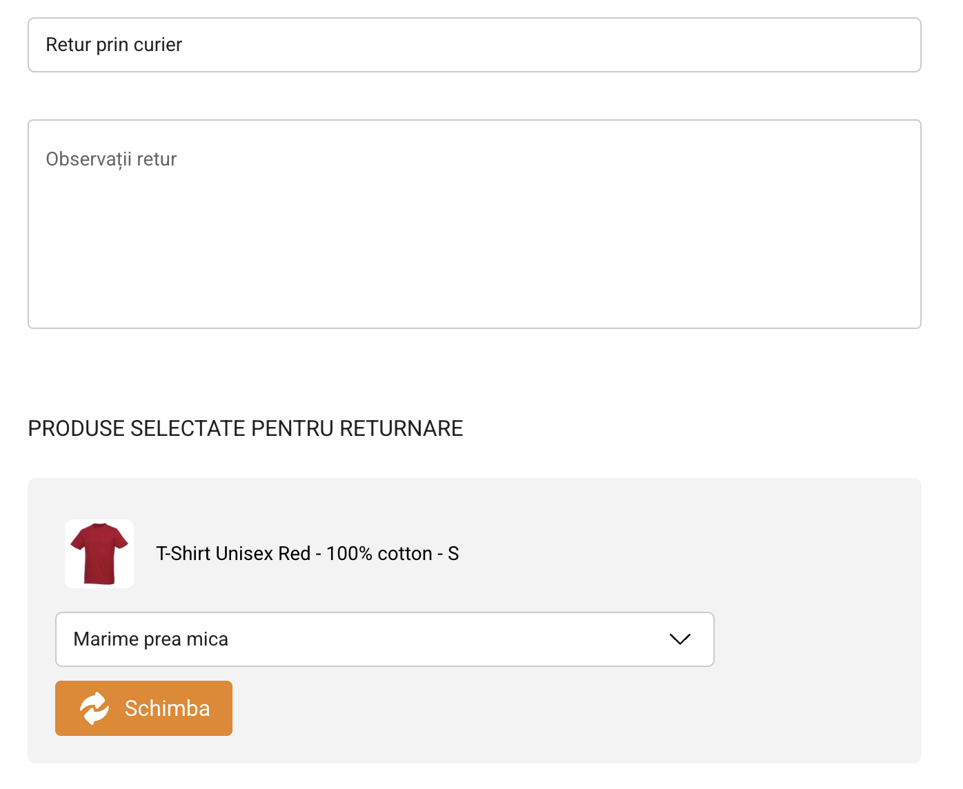Viewport: 963px width, 789px height.
Task: Click the size 'S' at product name end
Action: click(x=453, y=554)
